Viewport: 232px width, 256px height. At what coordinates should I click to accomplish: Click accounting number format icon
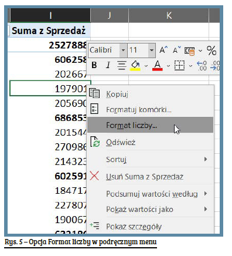coord(189,51)
